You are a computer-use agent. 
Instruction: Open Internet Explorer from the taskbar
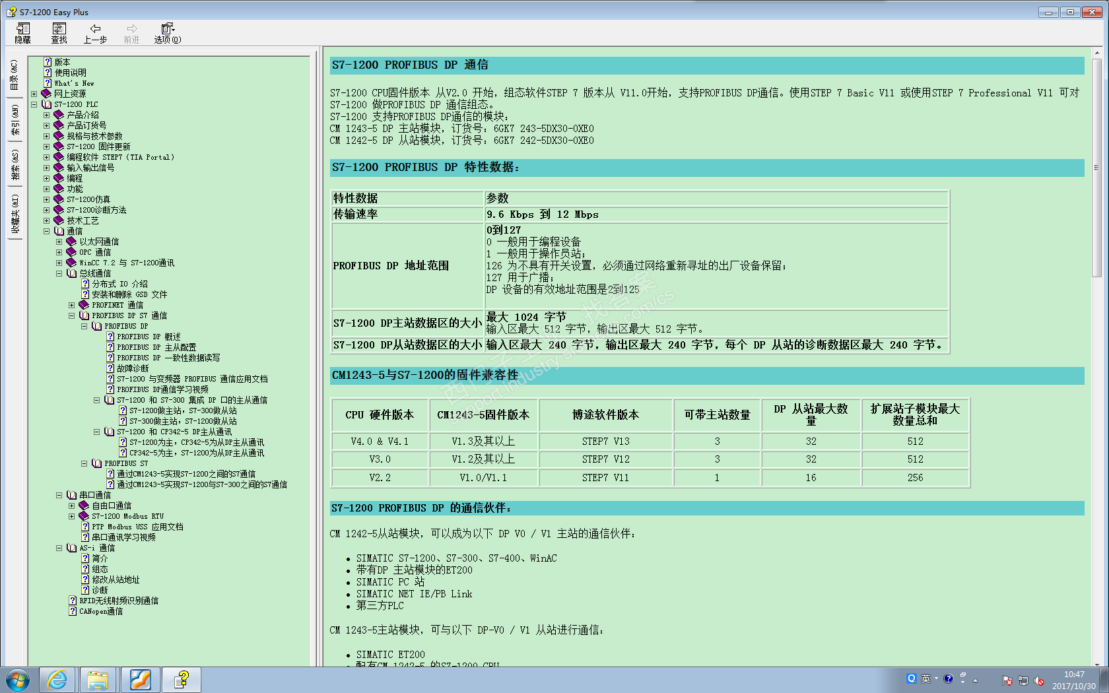coord(57,680)
